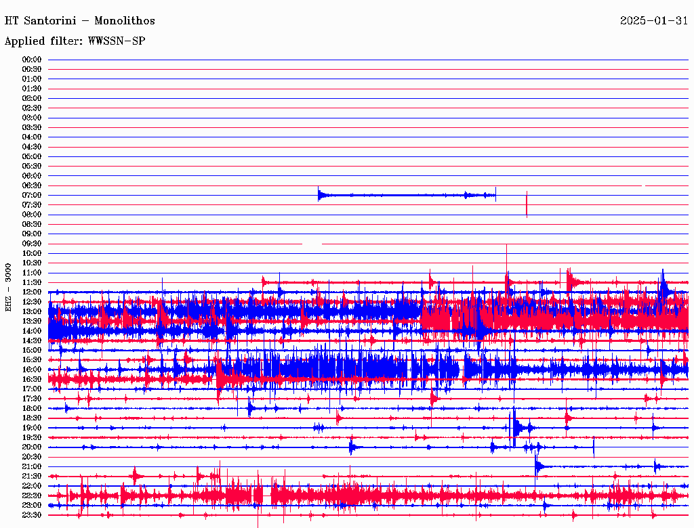Click the 10:00 time label

point(32,253)
